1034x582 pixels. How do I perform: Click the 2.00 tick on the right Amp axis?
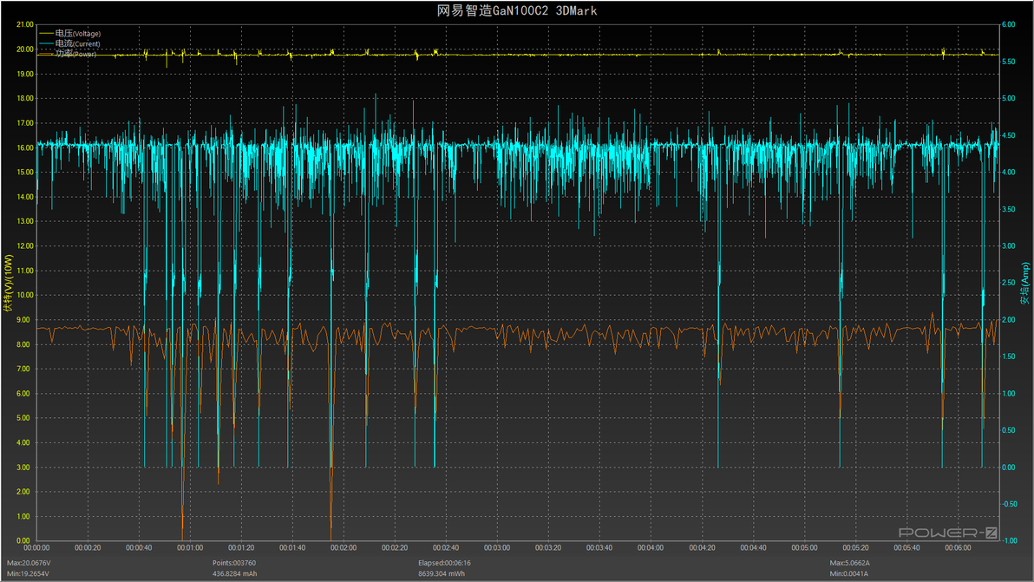pos(1009,320)
